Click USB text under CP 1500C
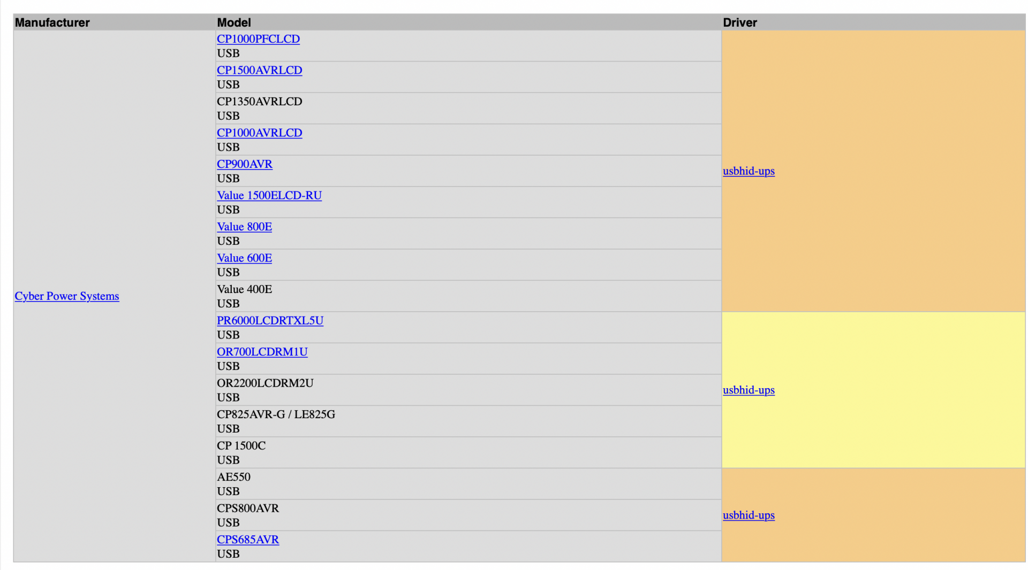The width and height of the screenshot is (1028, 570). pos(228,460)
